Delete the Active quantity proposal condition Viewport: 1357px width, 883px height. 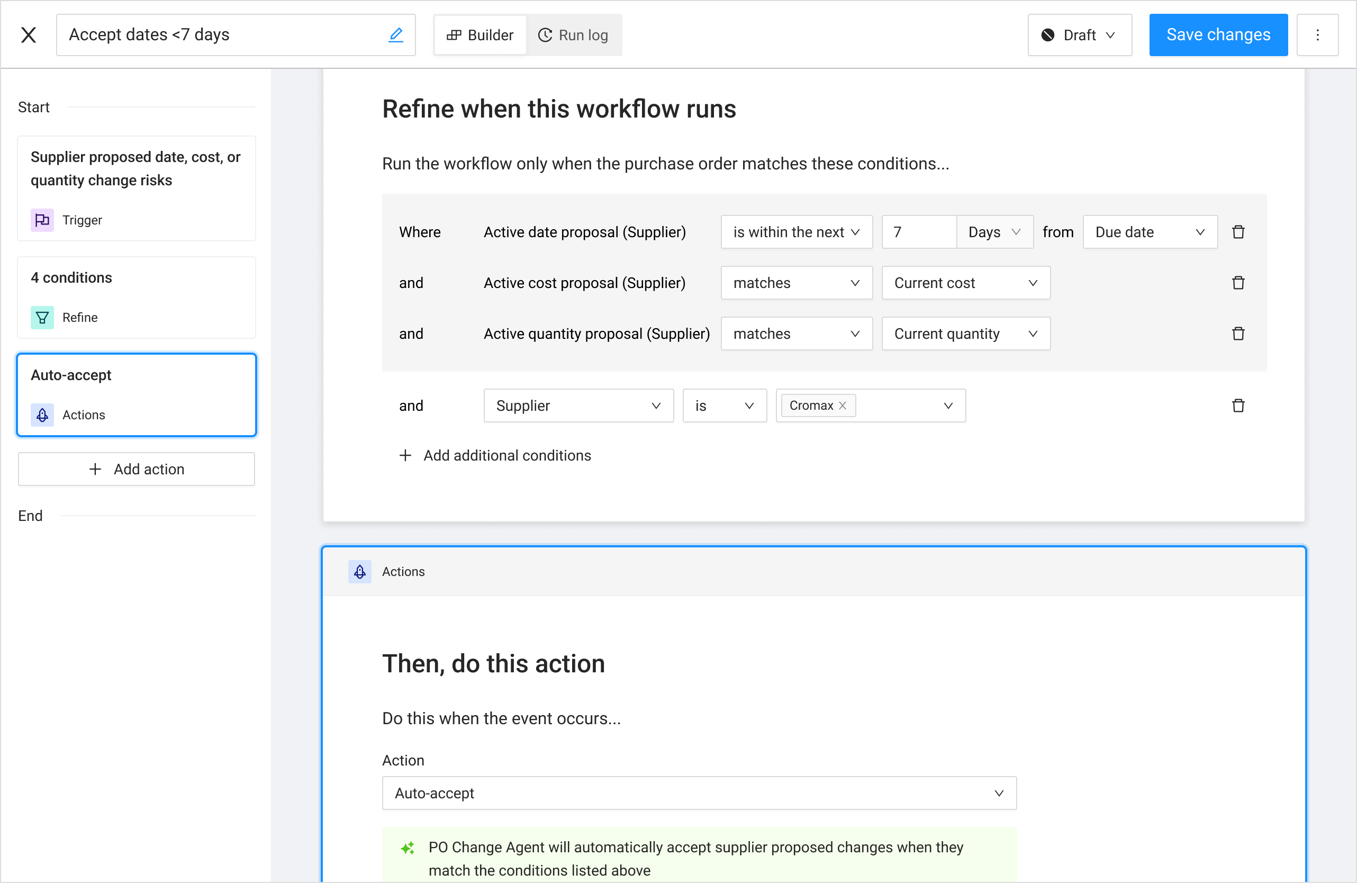(x=1238, y=334)
